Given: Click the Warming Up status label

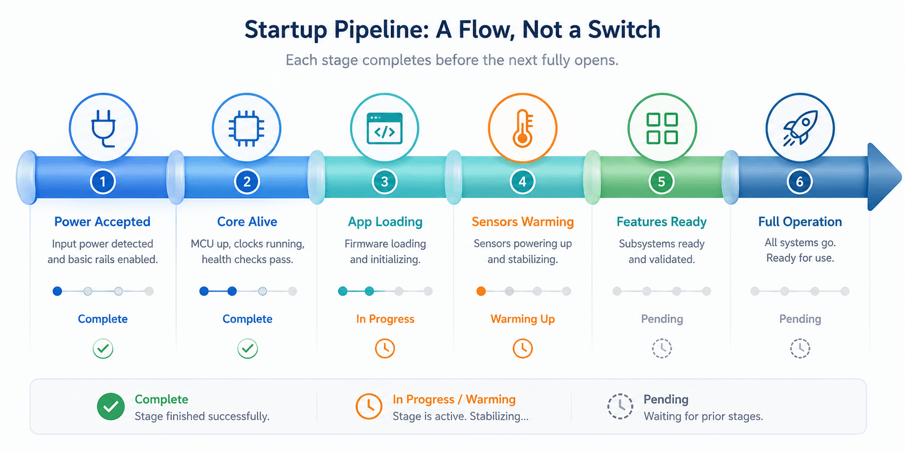Looking at the screenshot, I should (x=523, y=319).
